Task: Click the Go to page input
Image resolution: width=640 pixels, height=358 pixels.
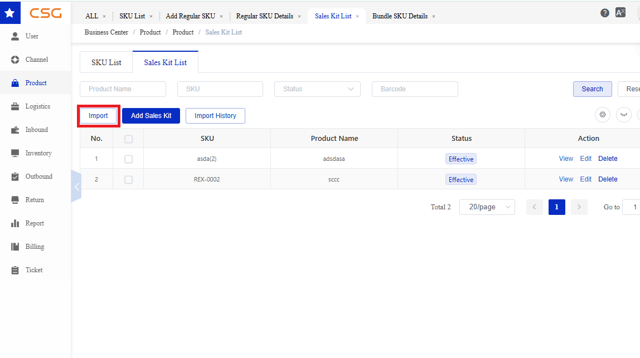Action: tap(631, 207)
